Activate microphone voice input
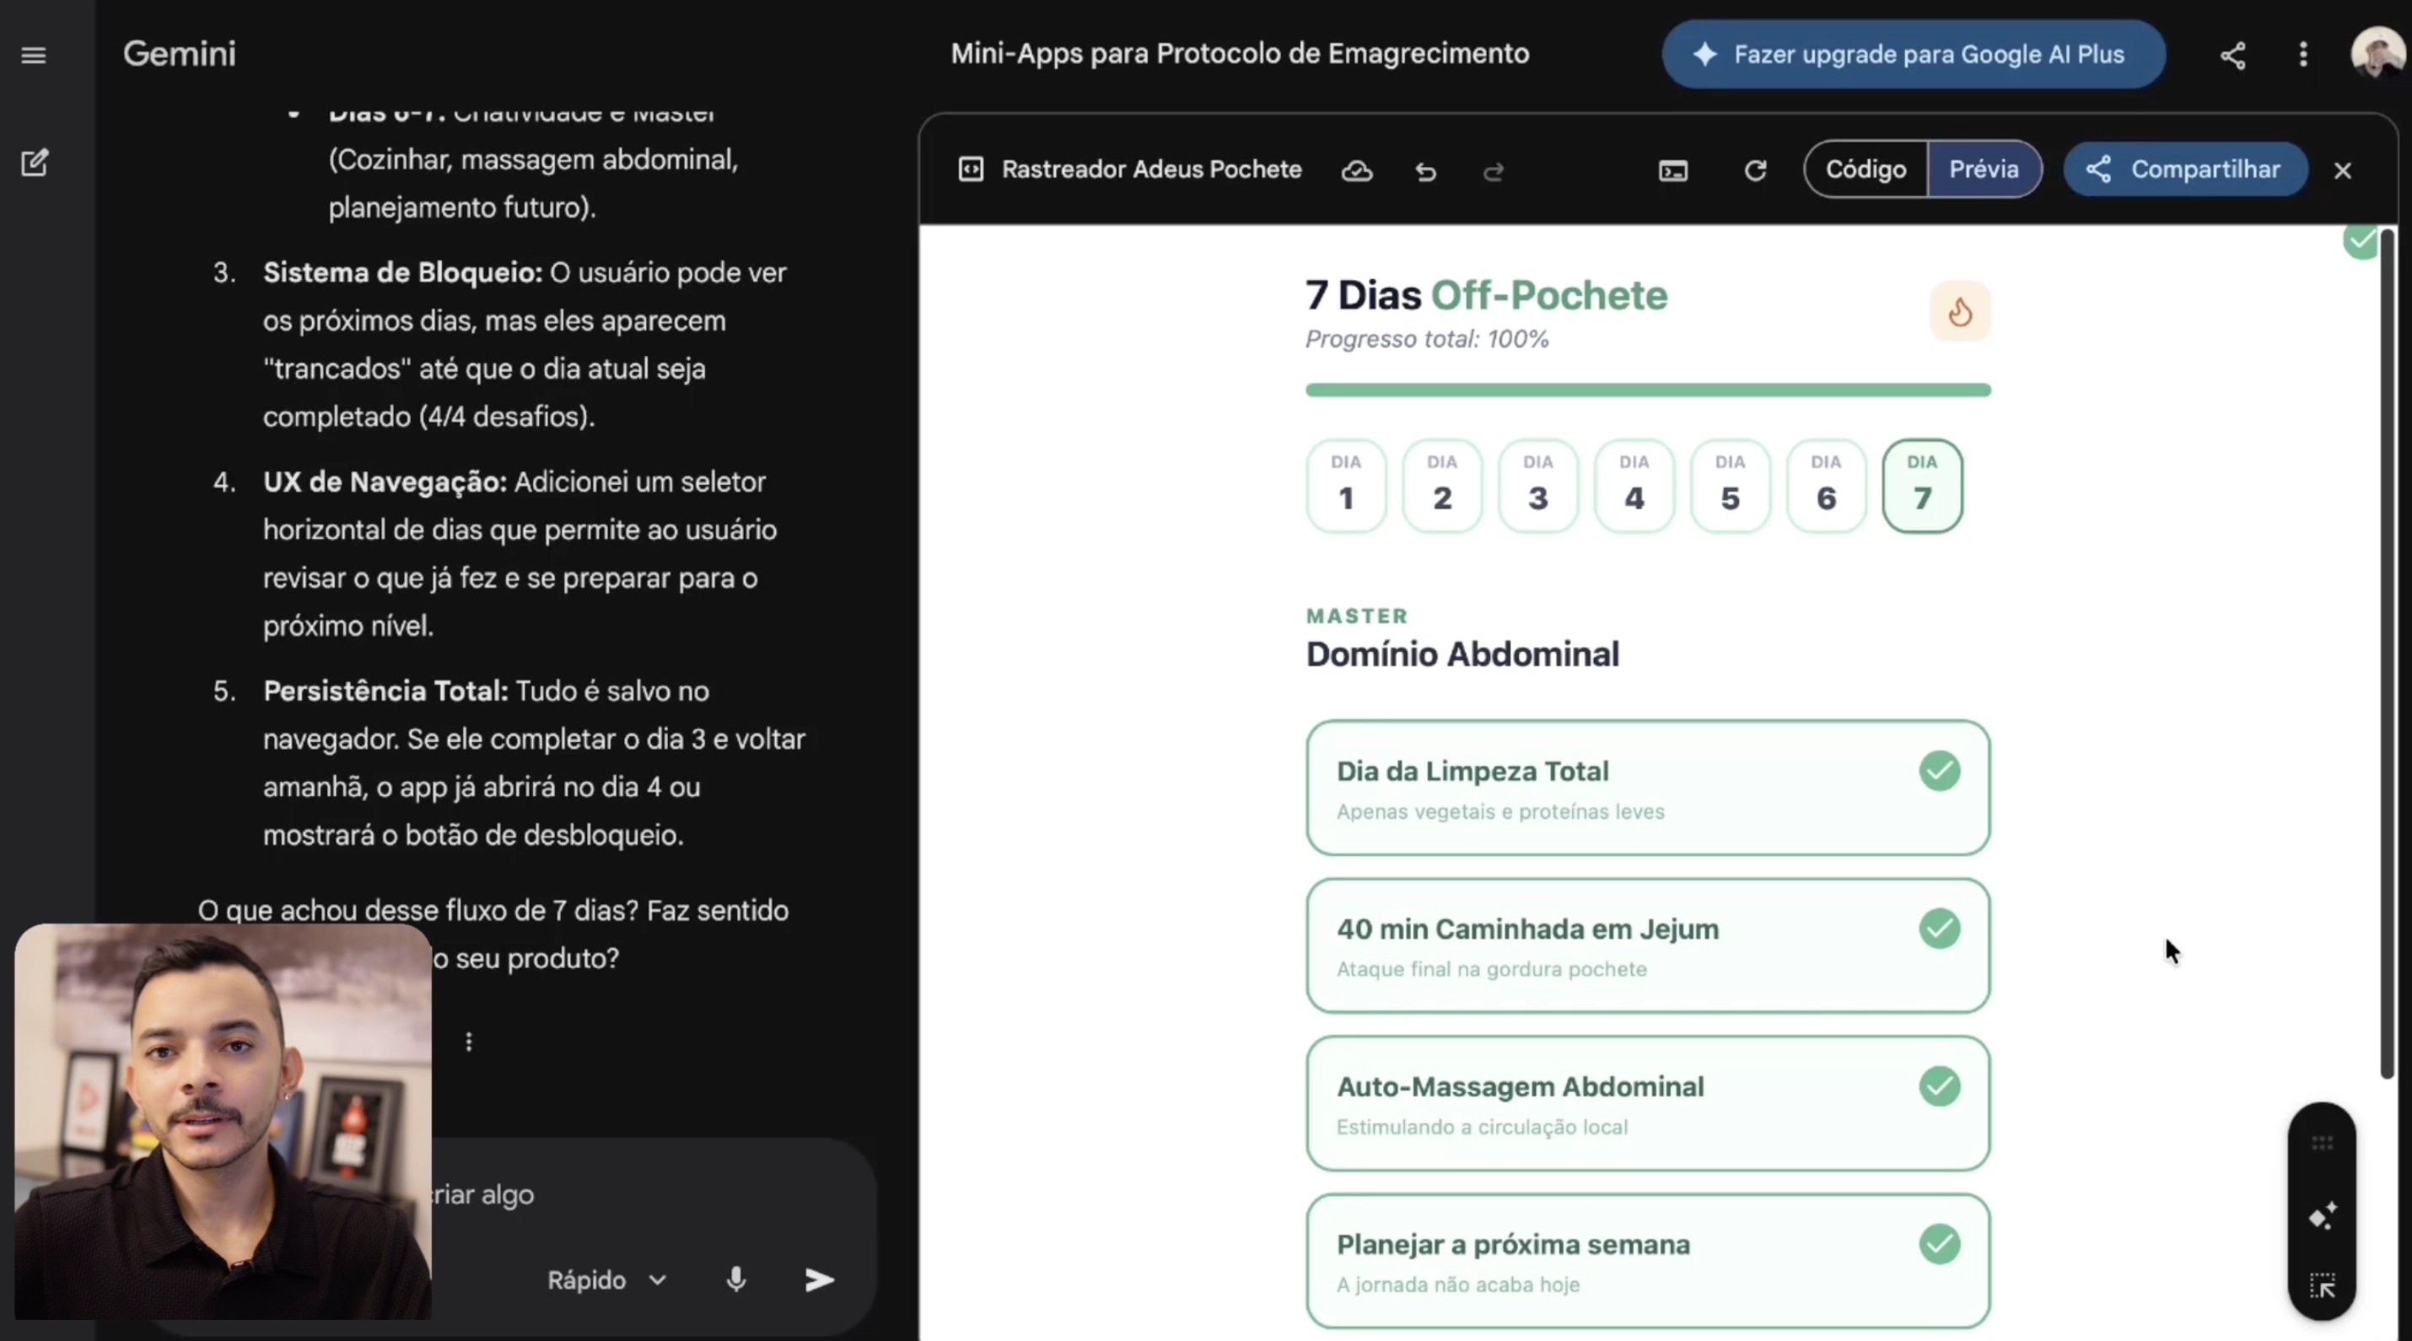 736,1279
